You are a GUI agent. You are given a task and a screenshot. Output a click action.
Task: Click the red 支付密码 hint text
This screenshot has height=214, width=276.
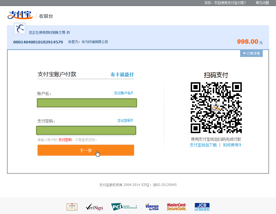click(x=65, y=140)
